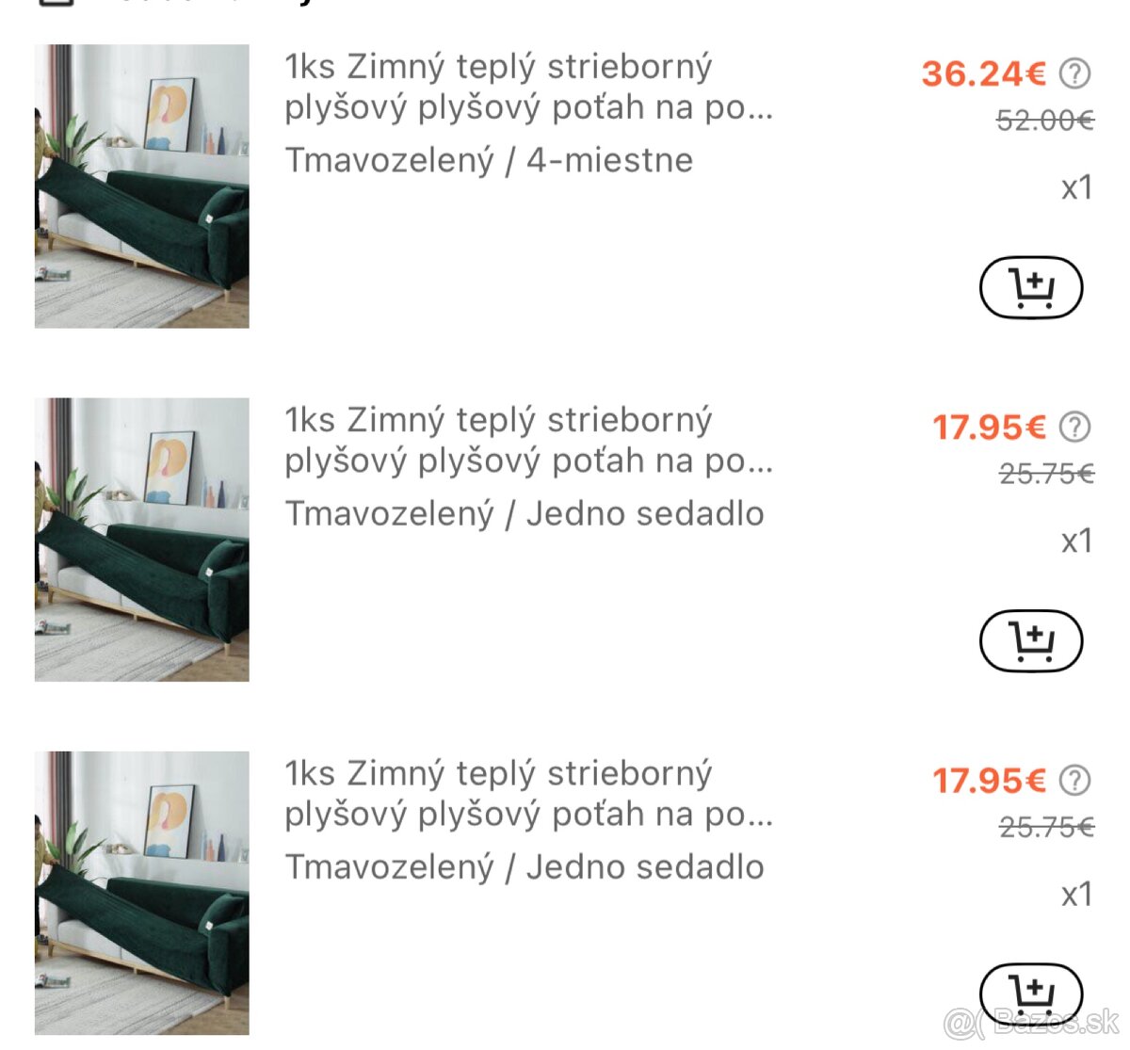Change variant Tmavozelený / 4-miestne
The image size is (1130, 1050).
[489, 160]
